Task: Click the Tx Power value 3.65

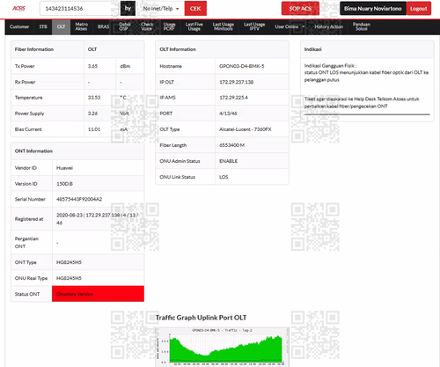Action: point(92,66)
